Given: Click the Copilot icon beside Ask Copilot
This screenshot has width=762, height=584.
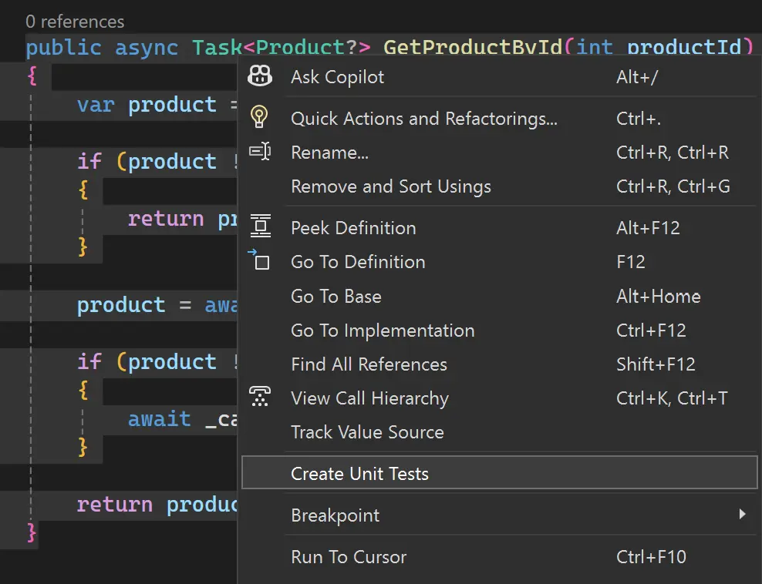Looking at the screenshot, I should [260, 76].
